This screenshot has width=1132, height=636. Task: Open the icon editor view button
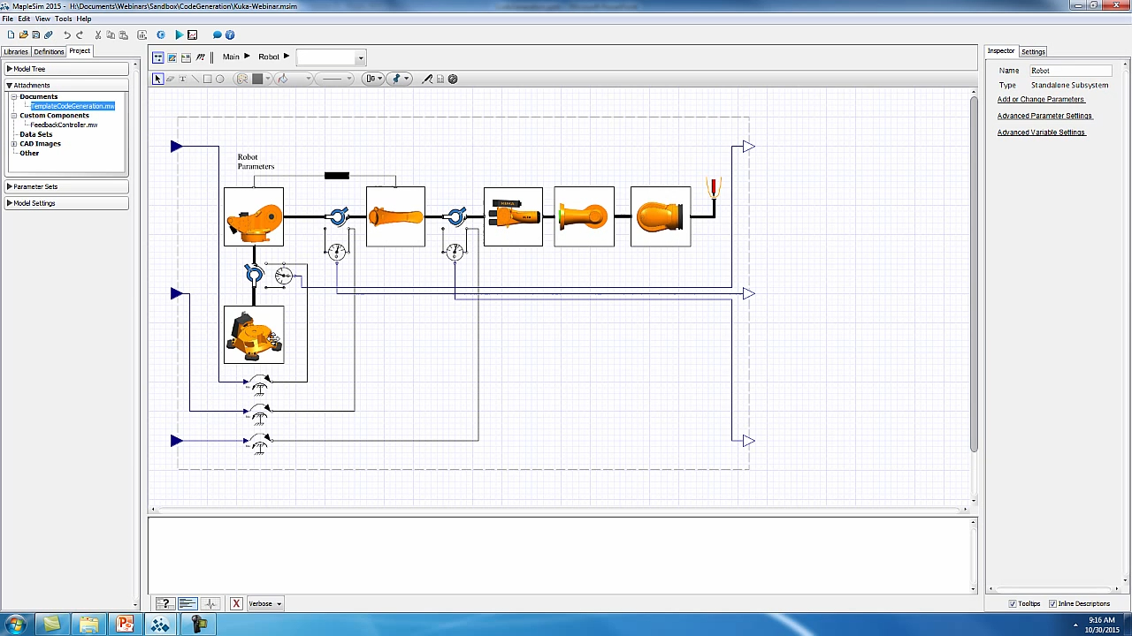(172, 57)
